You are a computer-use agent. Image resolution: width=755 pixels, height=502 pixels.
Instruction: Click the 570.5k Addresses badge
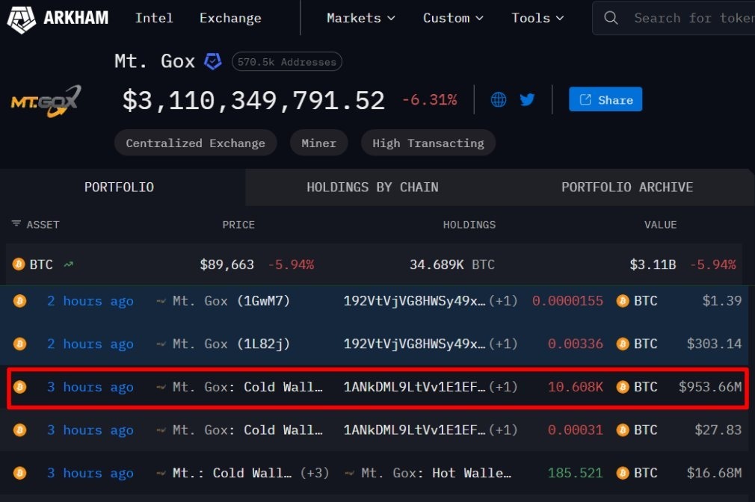click(x=286, y=62)
